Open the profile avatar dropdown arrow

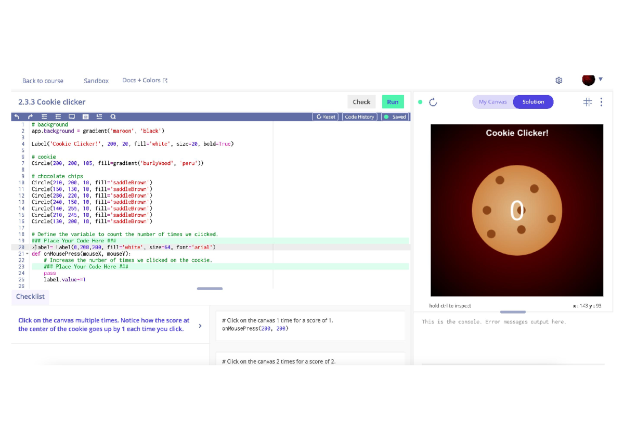601,80
